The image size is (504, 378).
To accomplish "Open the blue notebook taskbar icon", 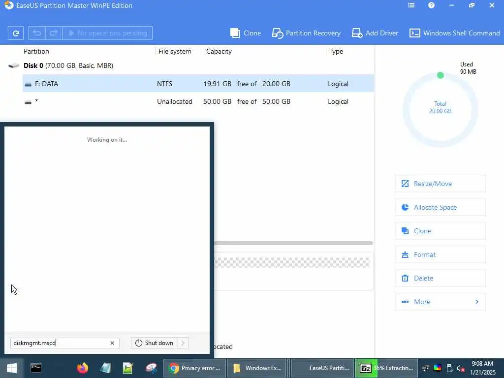I will tap(105, 368).
